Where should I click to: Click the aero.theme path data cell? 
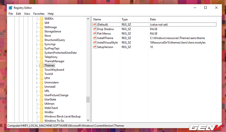[x=177, y=38]
